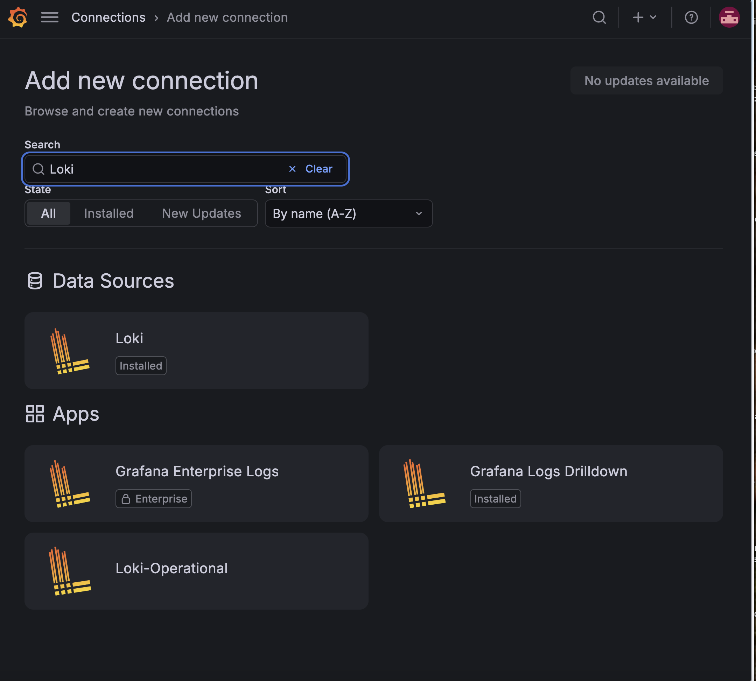Click the X icon to clear search

[x=292, y=169]
